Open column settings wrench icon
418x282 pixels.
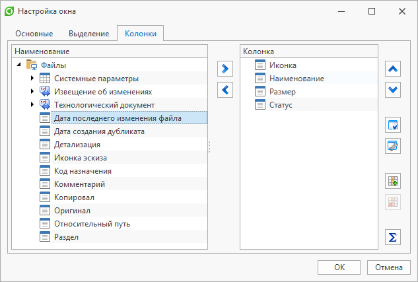click(393, 146)
